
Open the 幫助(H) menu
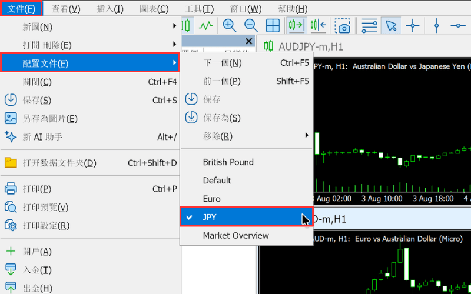point(292,9)
